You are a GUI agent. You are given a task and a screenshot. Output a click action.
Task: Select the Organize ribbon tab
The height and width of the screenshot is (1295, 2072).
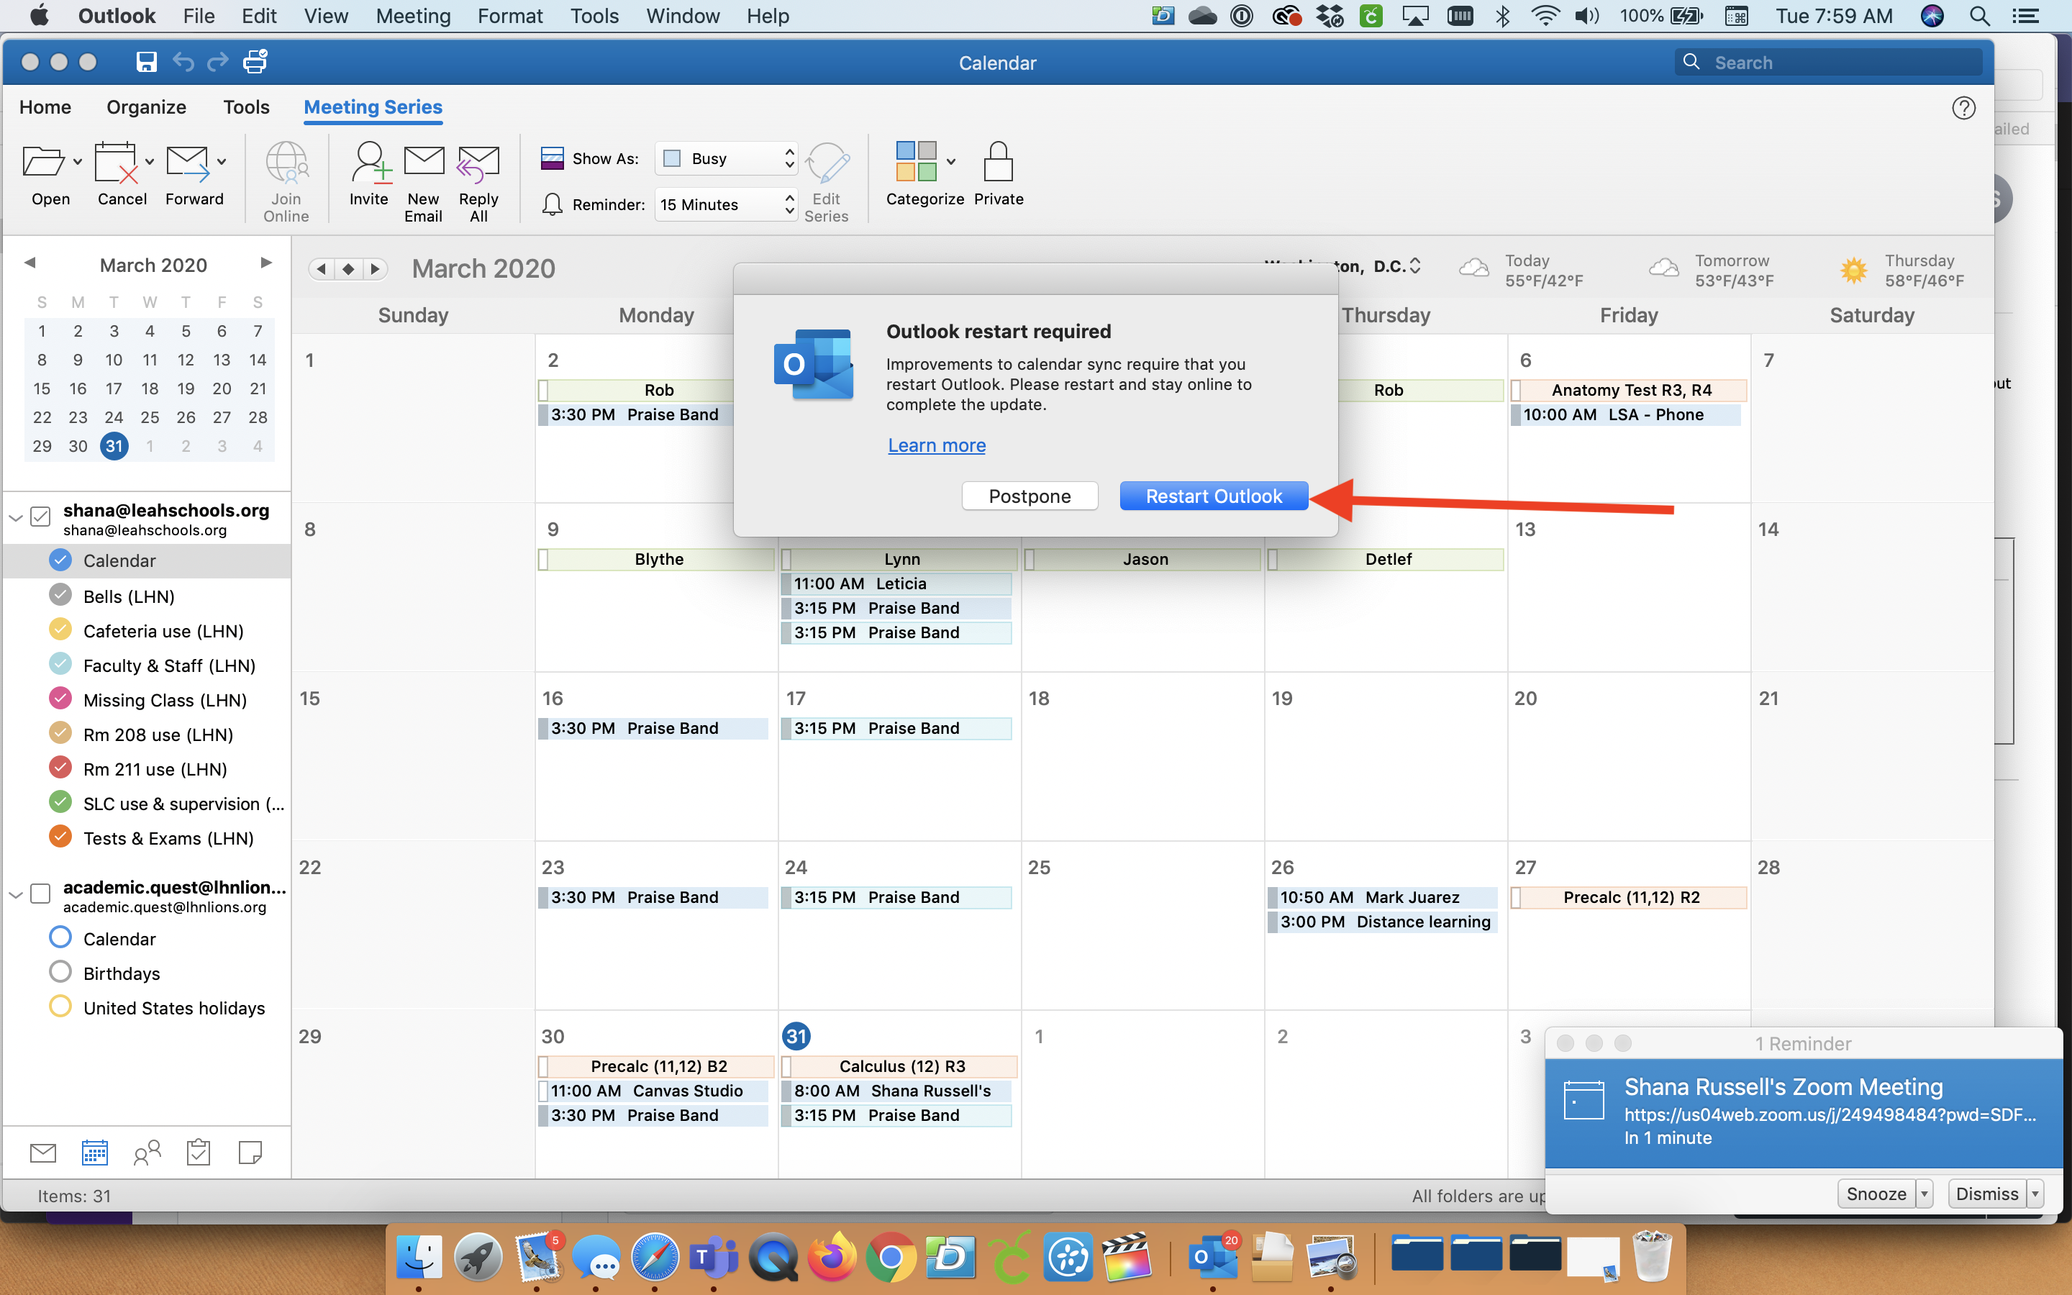pyautogui.click(x=146, y=106)
